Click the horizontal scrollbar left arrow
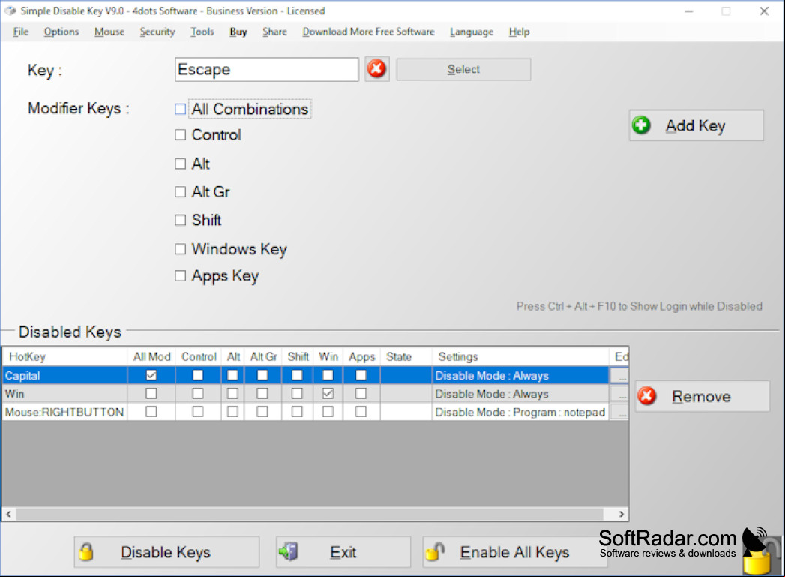The width and height of the screenshot is (785, 577). coord(8,514)
